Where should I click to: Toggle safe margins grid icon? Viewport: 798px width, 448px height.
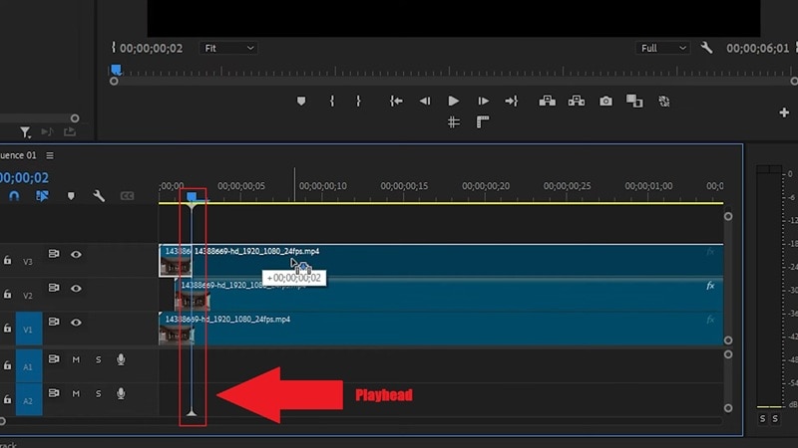point(454,121)
